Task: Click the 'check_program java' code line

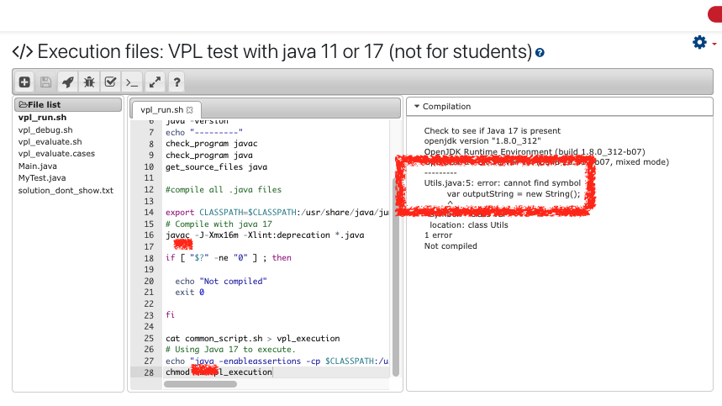Action: tap(209, 156)
